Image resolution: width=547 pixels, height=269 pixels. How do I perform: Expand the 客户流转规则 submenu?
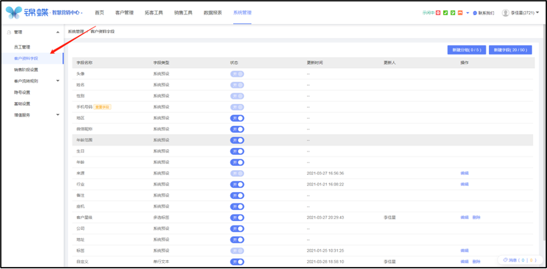[x=58, y=81]
